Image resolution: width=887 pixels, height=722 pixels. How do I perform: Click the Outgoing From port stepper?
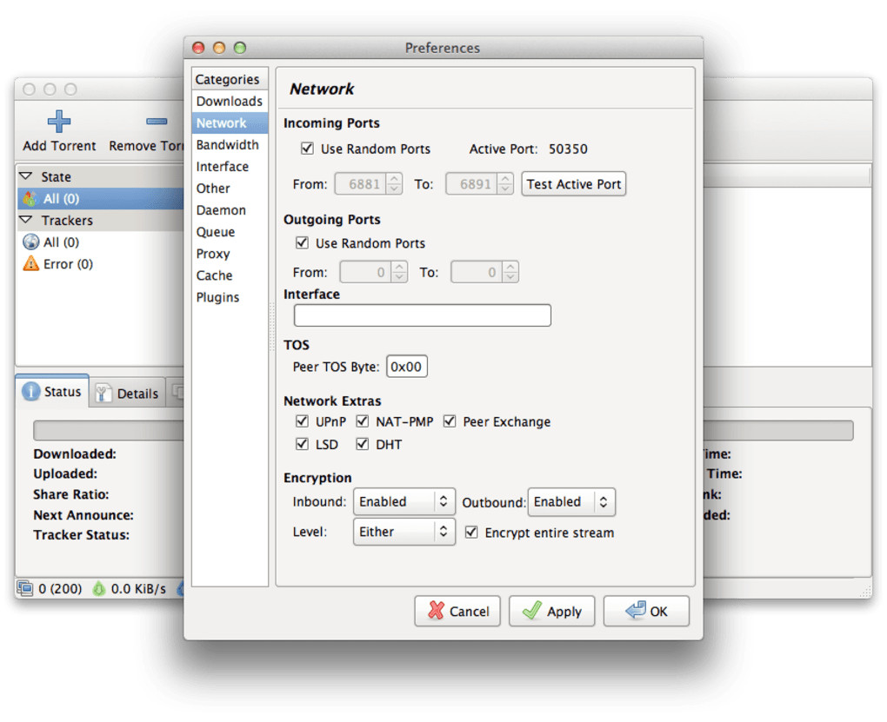point(399,272)
